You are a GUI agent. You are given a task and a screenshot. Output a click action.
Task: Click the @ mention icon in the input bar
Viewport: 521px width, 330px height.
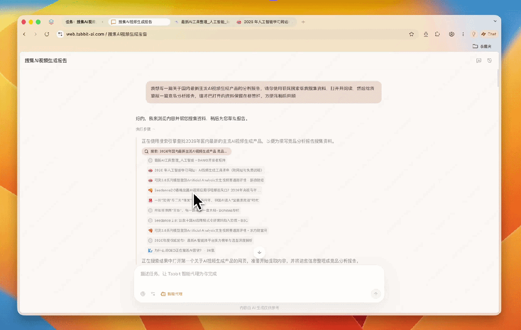[x=143, y=294]
